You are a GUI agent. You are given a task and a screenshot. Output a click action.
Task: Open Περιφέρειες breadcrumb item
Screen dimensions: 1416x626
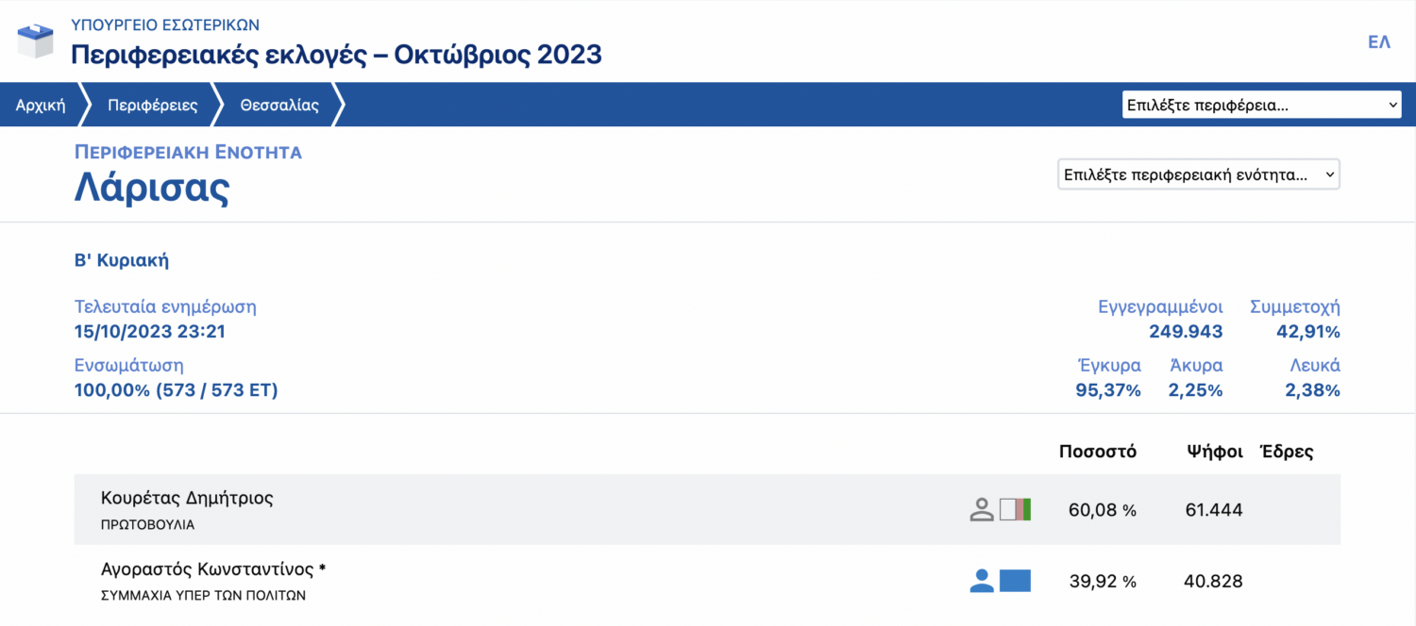pos(152,105)
